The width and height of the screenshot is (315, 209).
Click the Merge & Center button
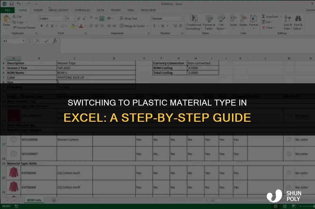coord(132,26)
